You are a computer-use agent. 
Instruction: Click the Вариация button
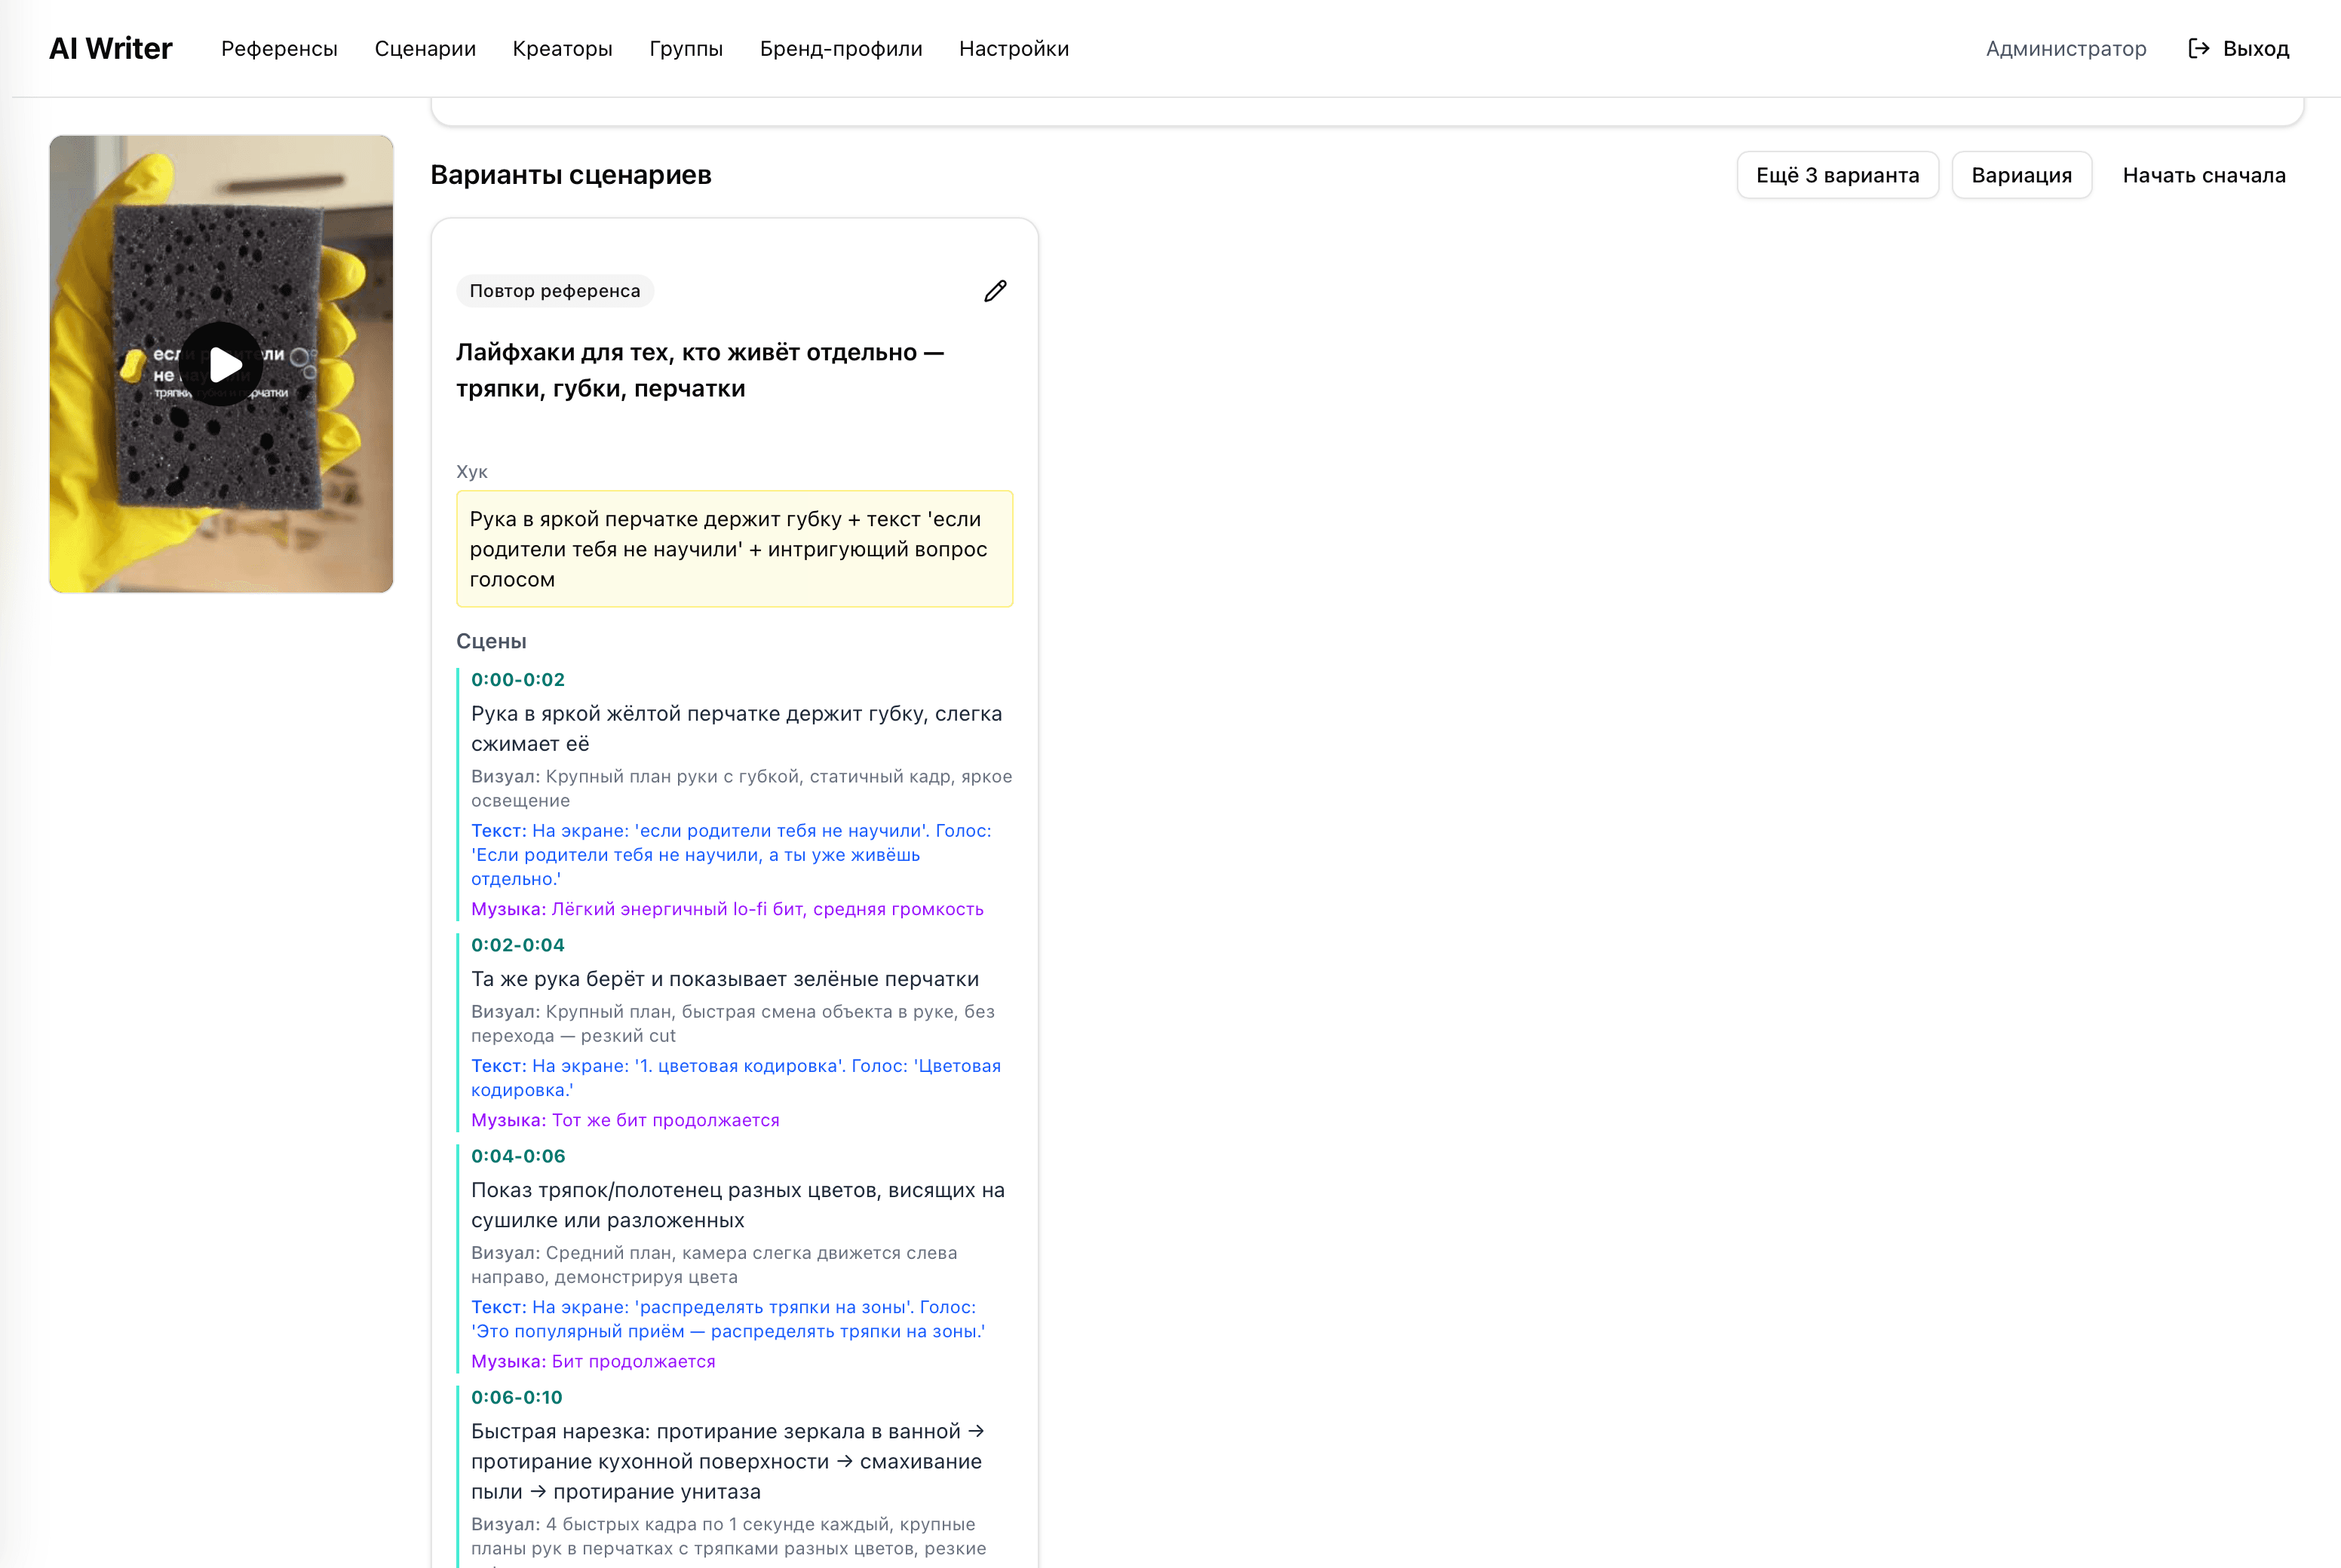[x=2021, y=175]
